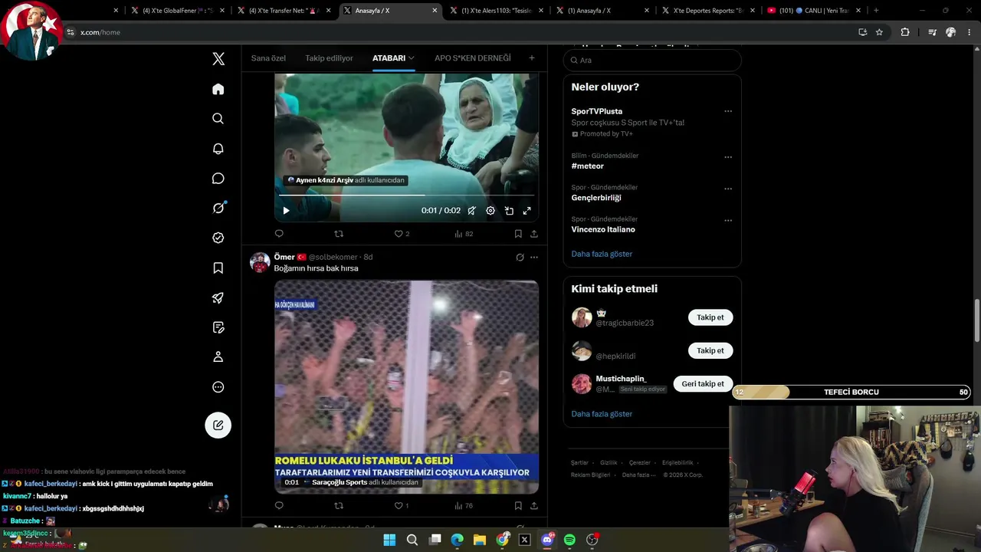The height and width of the screenshot is (552, 981).
Task: Open more options for #meteor trend
Action: pyautogui.click(x=728, y=157)
